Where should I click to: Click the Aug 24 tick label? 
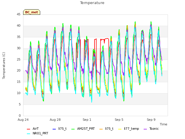click(x=23, y=120)
